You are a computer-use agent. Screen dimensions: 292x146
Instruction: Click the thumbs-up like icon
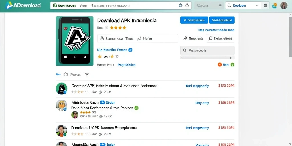coord(66,74)
